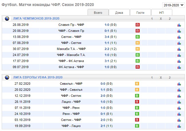Screen dimensions: 186x131
Task: Open match ЧФР - Маккаби Т.А. link
Action: tap(71, 55)
